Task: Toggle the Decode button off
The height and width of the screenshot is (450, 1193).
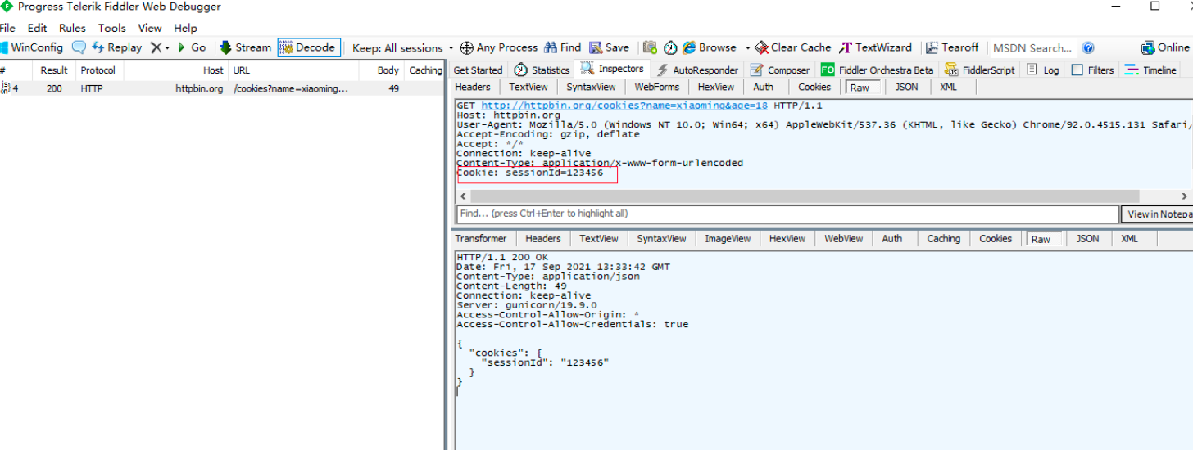Action: pyautogui.click(x=307, y=47)
